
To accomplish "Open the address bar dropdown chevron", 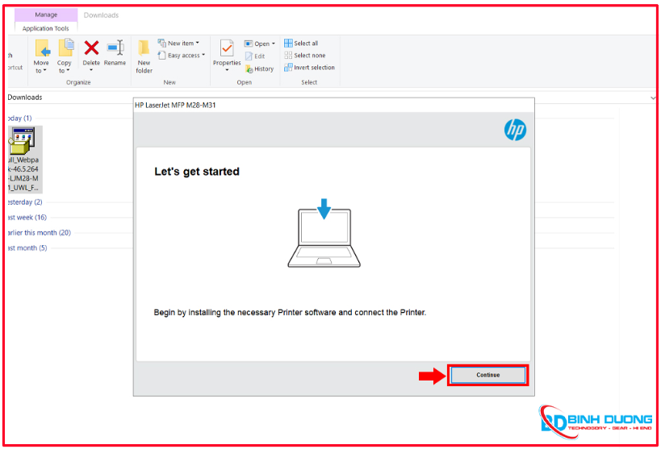I will click(653, 98).
